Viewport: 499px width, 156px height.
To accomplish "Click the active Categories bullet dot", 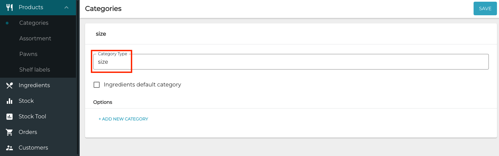I will 7,23.
